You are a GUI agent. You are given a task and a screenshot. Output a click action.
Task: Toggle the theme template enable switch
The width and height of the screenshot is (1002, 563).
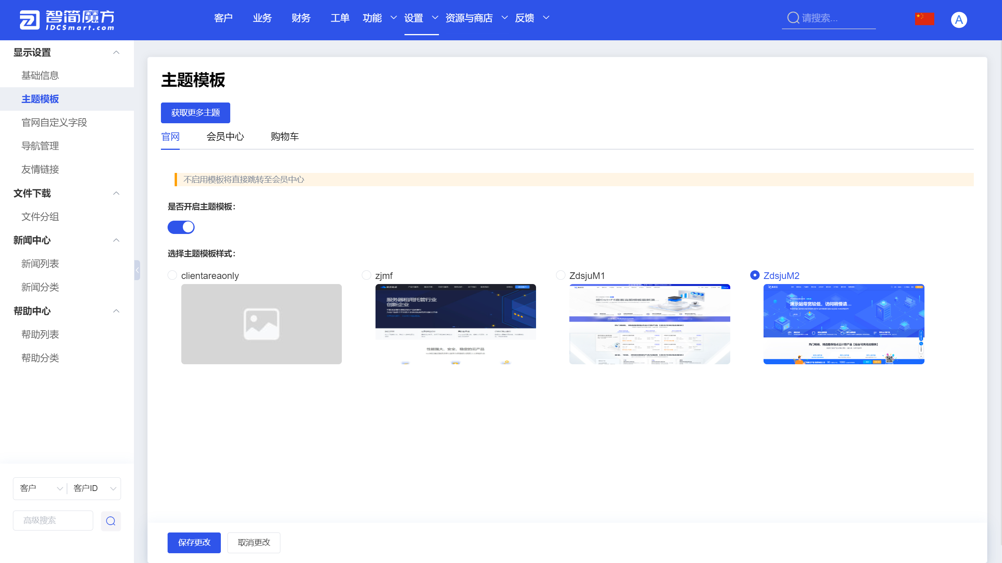tap(181, 227)
